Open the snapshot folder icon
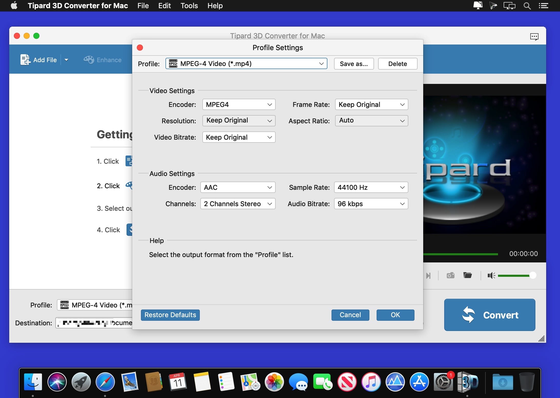Viewport: 560px width, 398px height. 468,275
